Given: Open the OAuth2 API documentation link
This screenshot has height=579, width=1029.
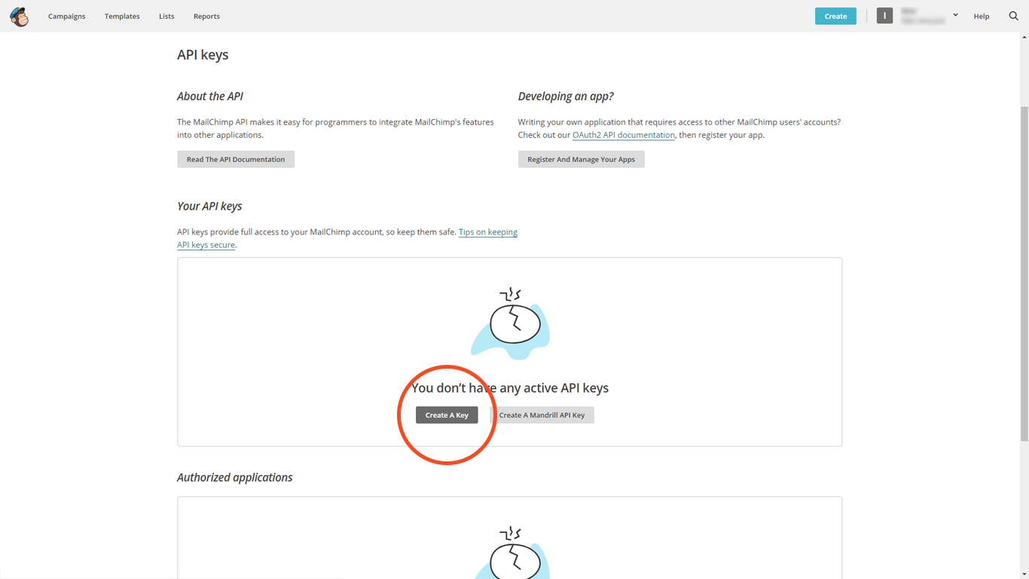Looking at the screenshot, I should 623,134.
